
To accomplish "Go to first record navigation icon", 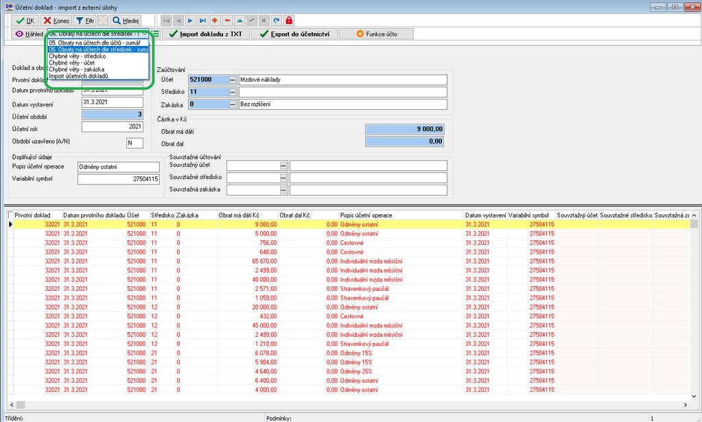I will click(167, 21).
